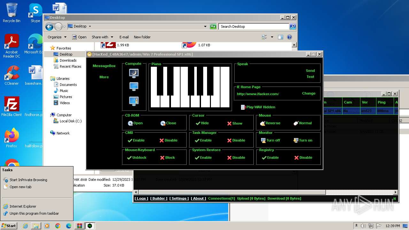Click New folder in Explorer
409x230 pixels.
(142, 37)
